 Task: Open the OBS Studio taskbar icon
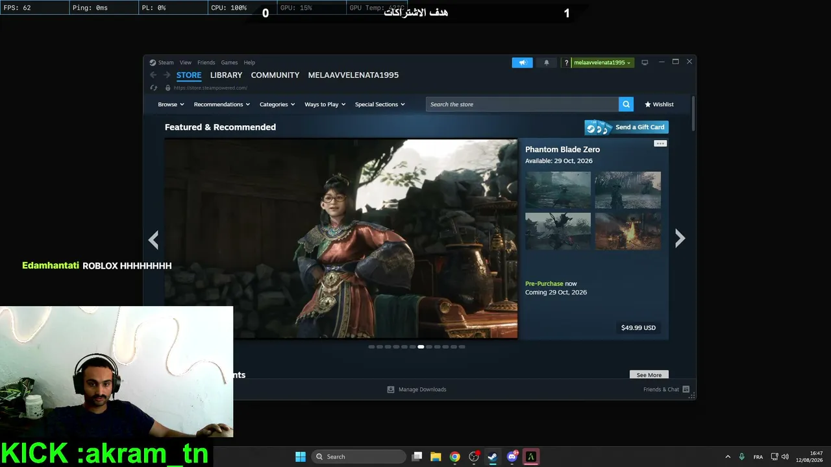coord(474,457)
